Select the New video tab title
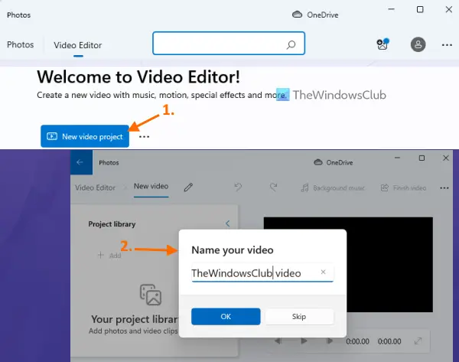Viewport: 459px width, 362px height. click(x=151, y=186)
